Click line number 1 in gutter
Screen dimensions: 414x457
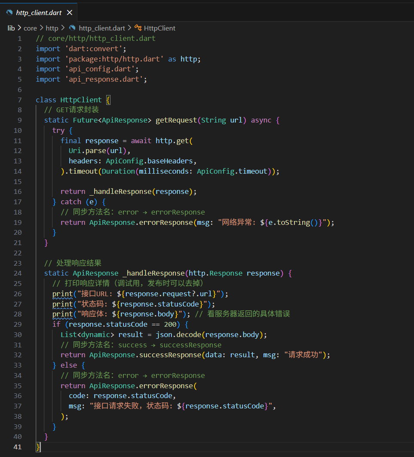coord(19,38)
